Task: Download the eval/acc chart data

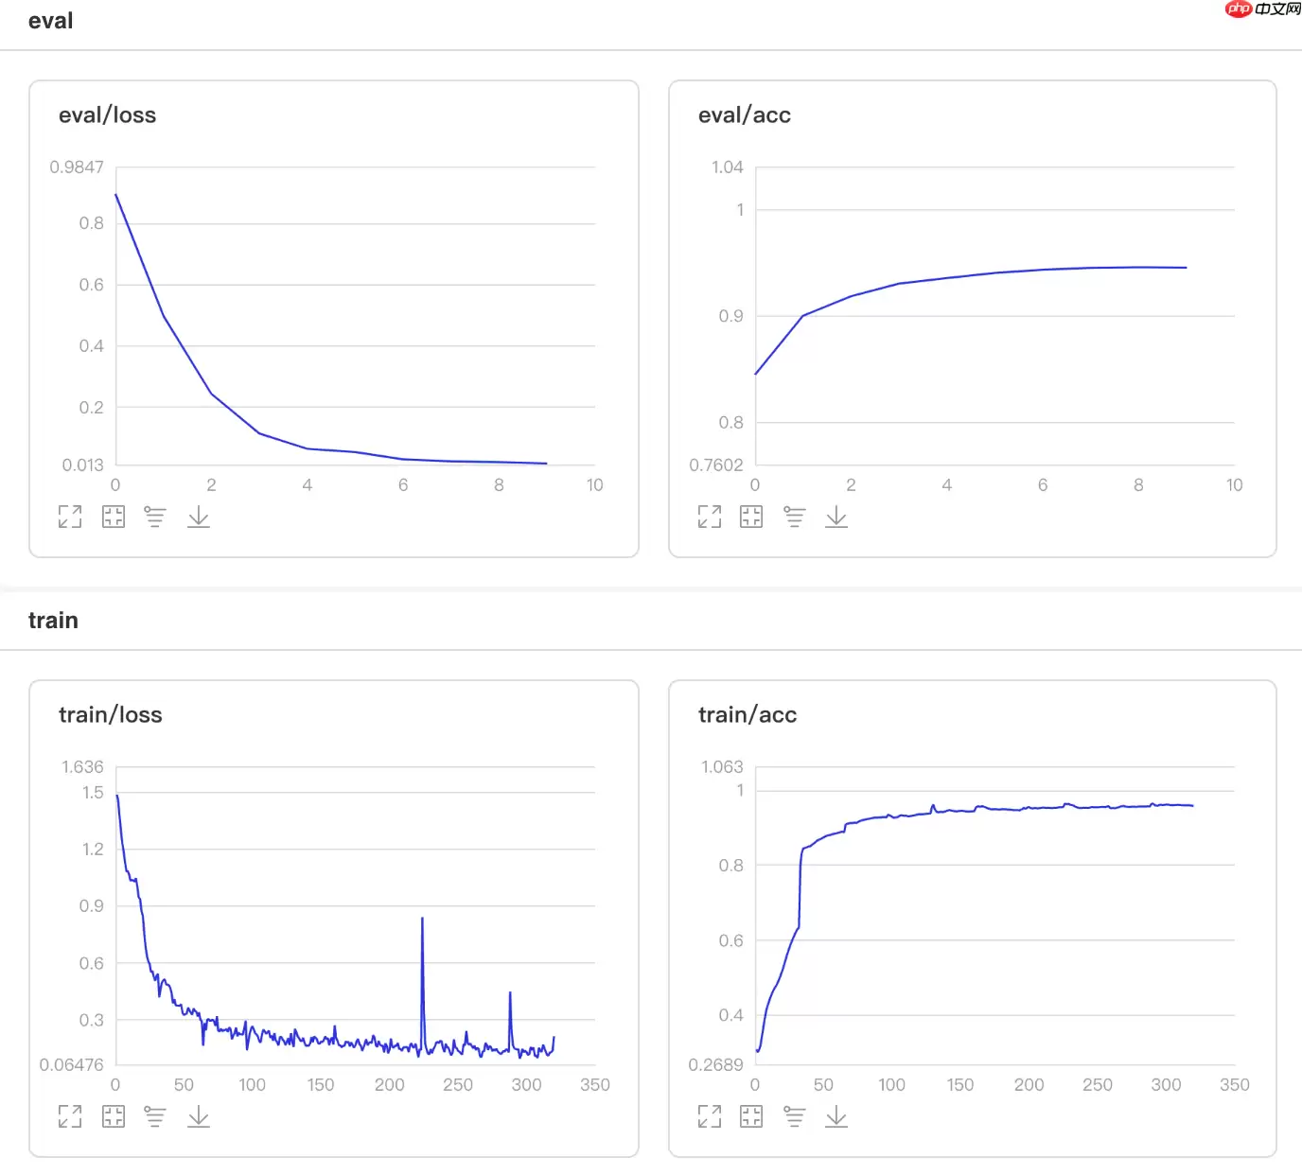Action: [836, 517]
